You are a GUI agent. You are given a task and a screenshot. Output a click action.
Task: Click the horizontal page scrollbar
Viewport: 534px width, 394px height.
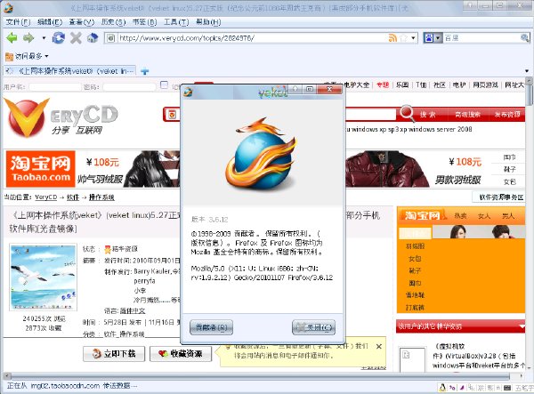(261, 376)
